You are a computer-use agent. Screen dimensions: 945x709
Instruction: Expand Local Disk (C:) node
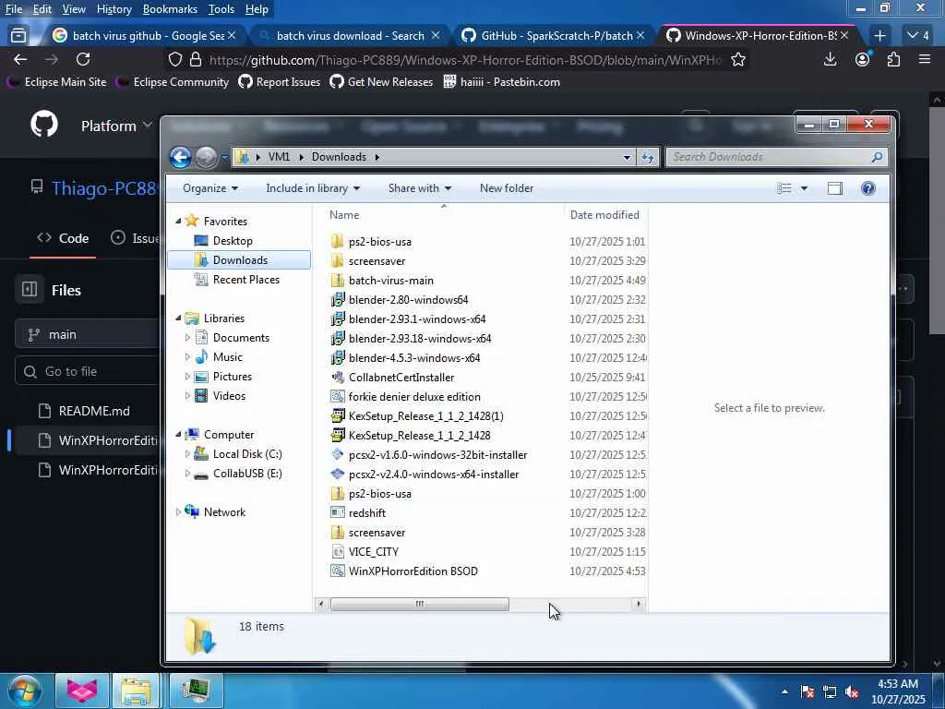pos(187,454)
